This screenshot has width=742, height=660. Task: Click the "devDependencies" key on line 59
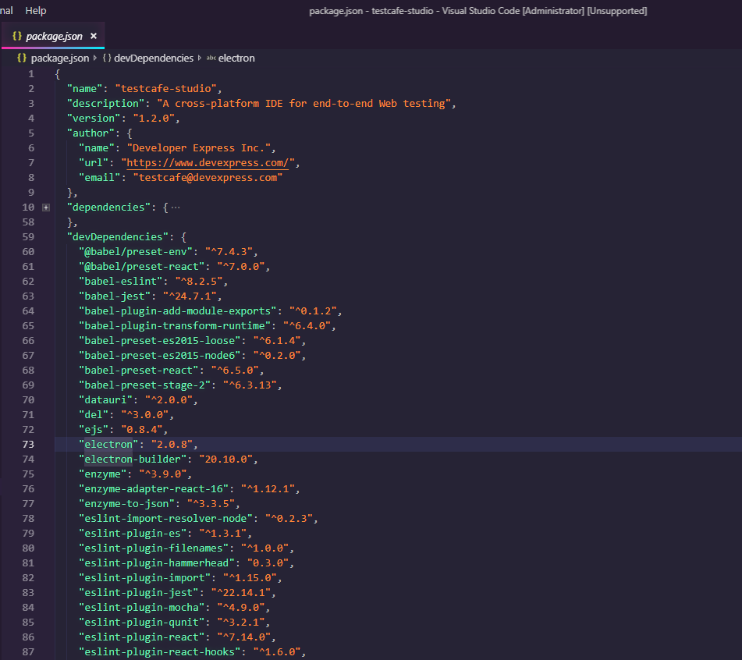point(117,236)
